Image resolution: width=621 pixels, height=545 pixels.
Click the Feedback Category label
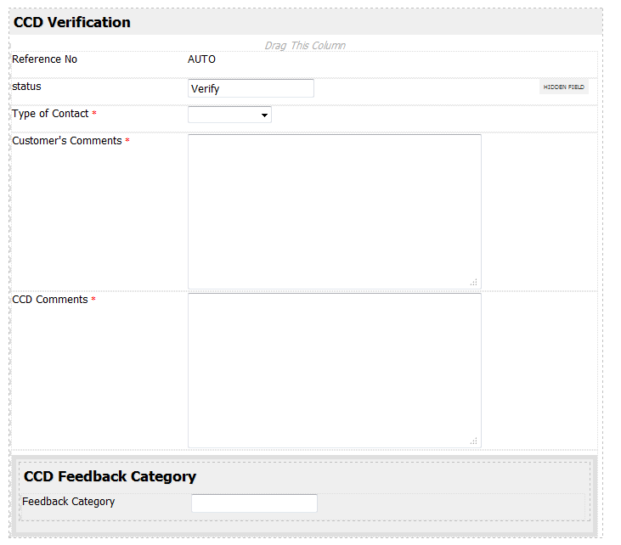[x=68, y=502]
